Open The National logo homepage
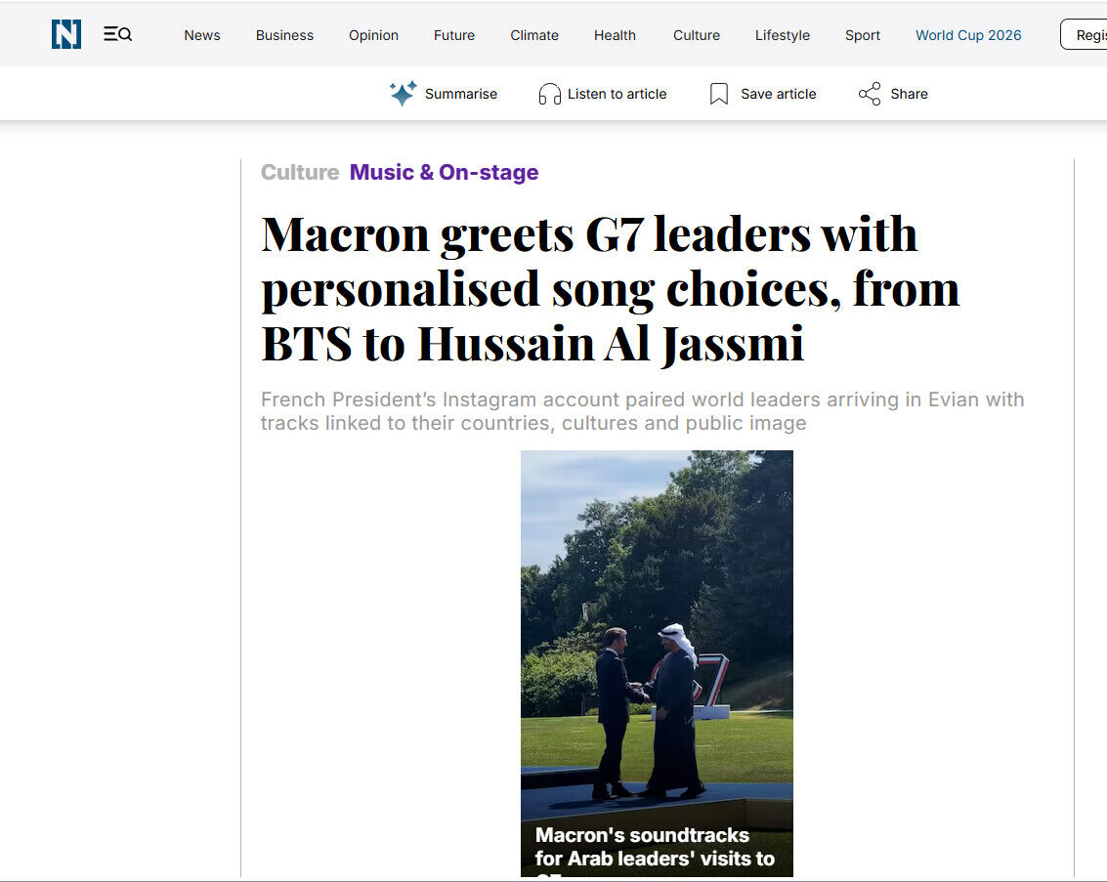1107x882 pixels. pos(66,34)
